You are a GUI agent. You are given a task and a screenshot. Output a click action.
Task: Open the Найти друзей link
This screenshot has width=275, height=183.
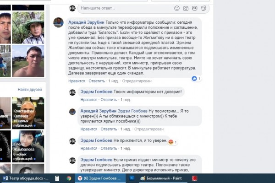tap(30, 90)
